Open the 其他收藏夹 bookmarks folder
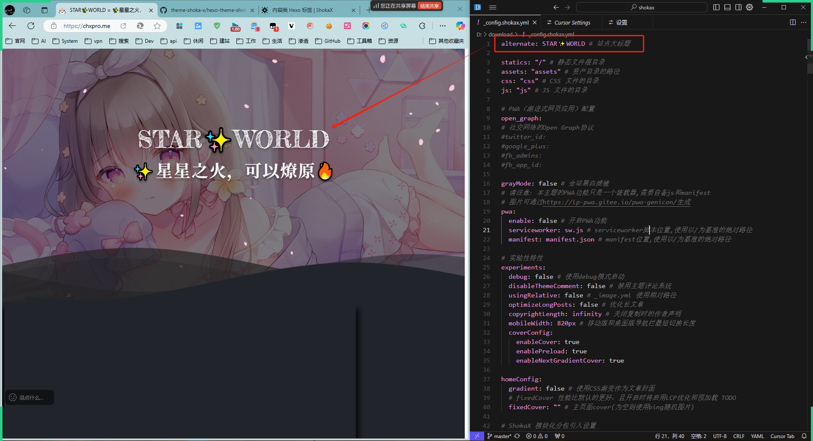 click(447, 41)
